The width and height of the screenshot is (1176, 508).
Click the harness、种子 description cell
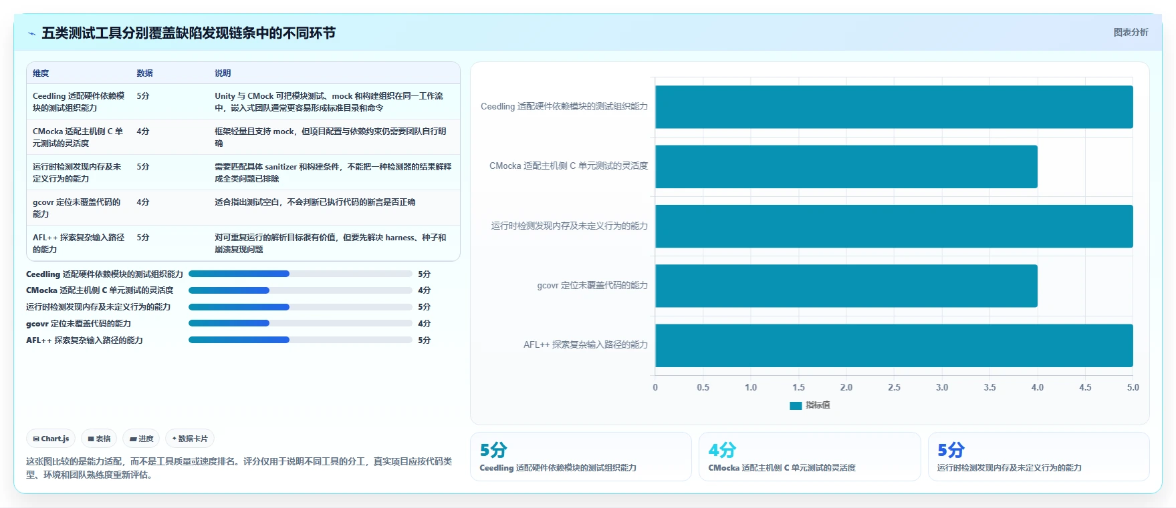[x=333, y=244]
